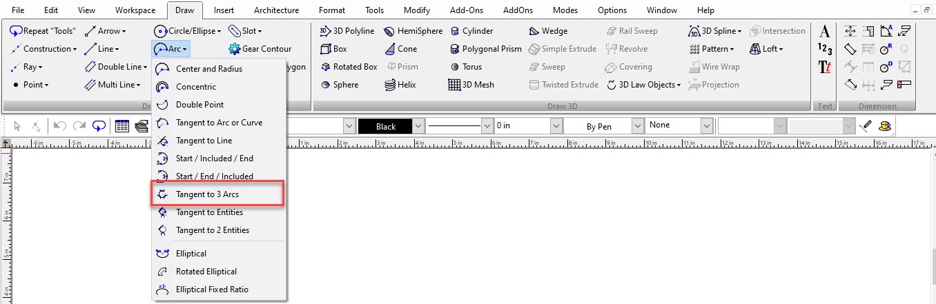Expand the Circle/Ellipse dropdown arrow
Screen dimensions: 936x304
219,31
